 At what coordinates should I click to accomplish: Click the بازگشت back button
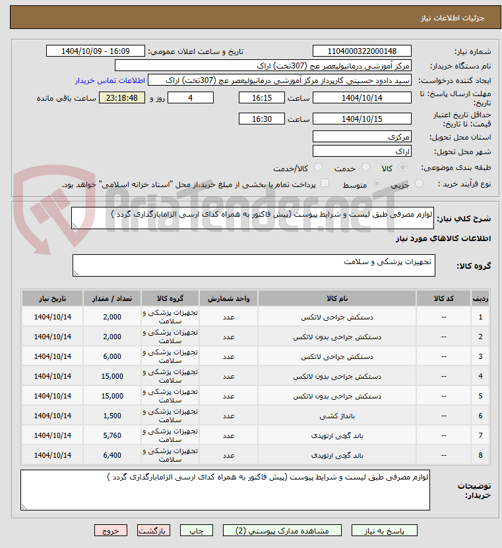(154, 530)
